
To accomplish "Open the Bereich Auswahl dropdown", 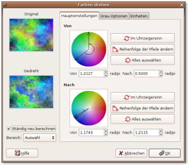I will point(39,138).
